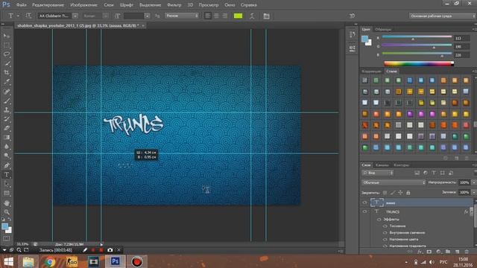
Task: Create a new layer group
Action: (x=448, y=252)
